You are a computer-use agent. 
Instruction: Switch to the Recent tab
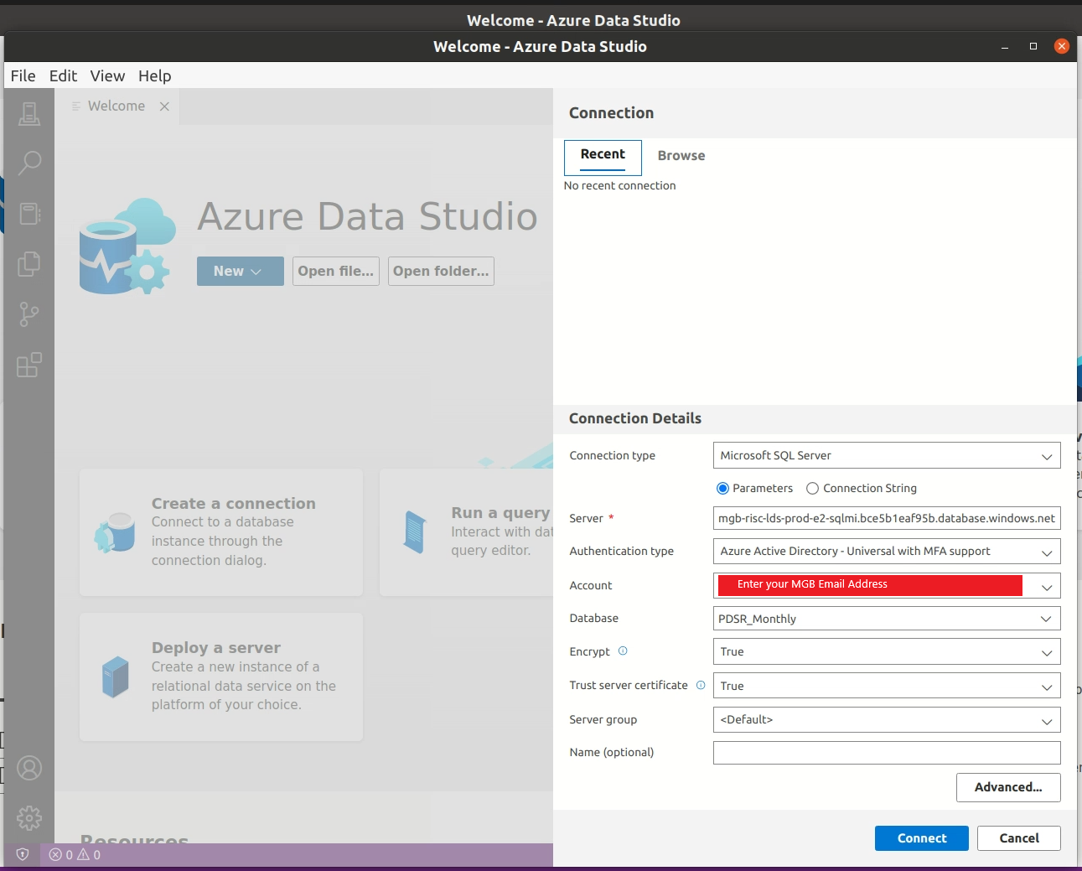point(603,157)
